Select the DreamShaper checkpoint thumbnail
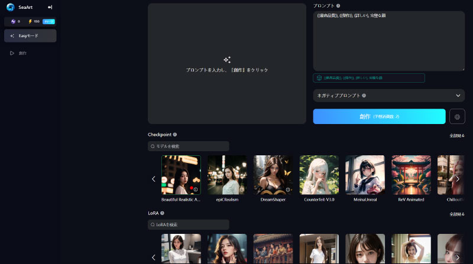 pos(273,175)
